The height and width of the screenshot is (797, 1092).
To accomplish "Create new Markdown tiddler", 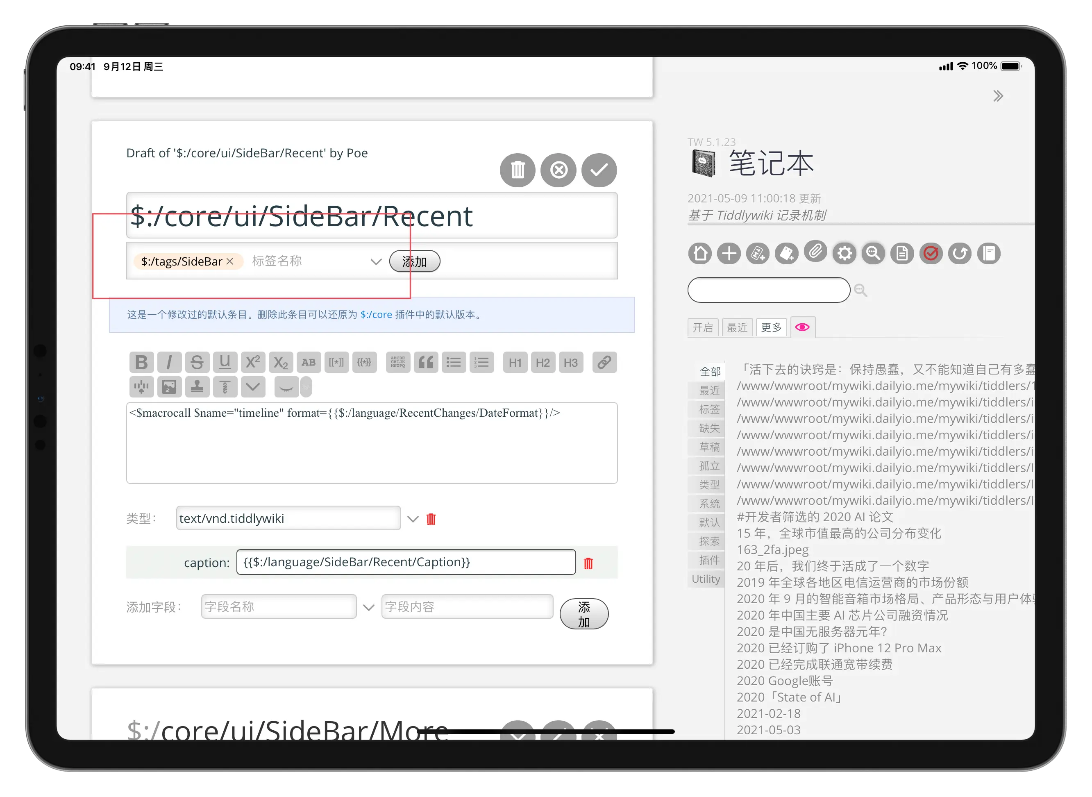I will pyautogui.click(x=758, y=253).
